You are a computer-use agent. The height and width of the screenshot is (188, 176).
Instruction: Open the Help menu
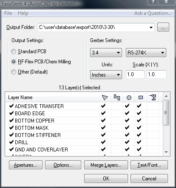(23, 13)
